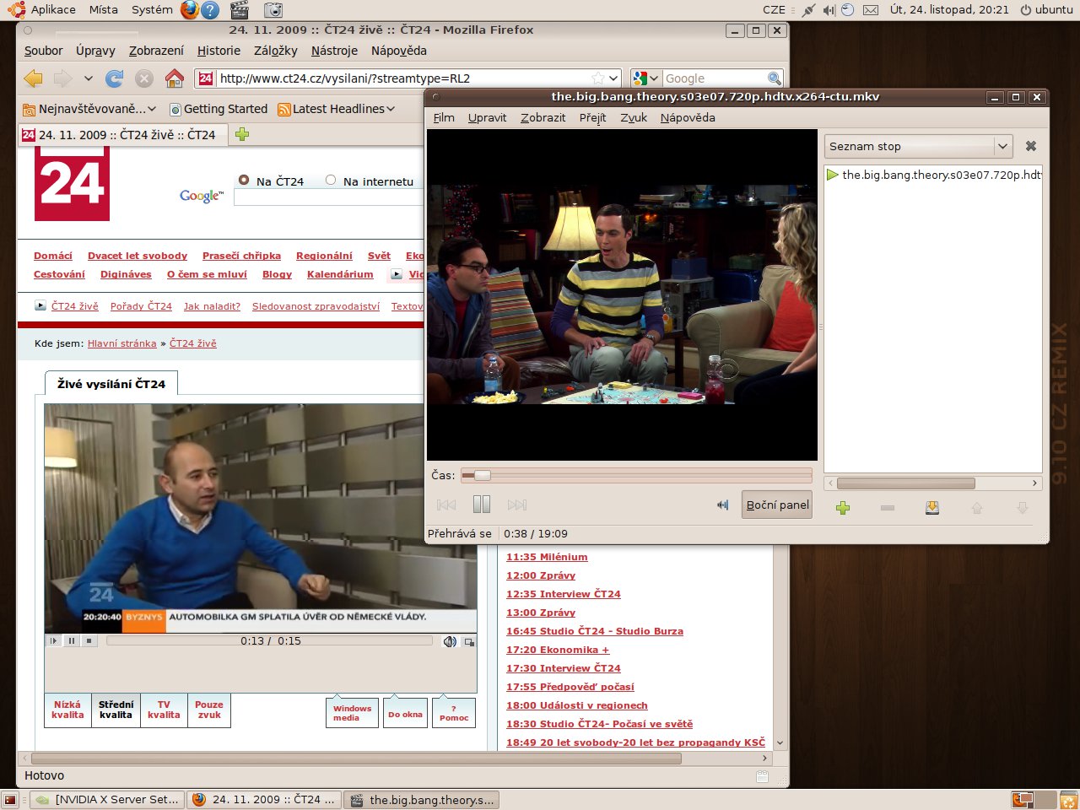1080x810 pixels.
Task: Select TV kvalita stream quality
Action: pyautogui.click(x=164, y=710)
